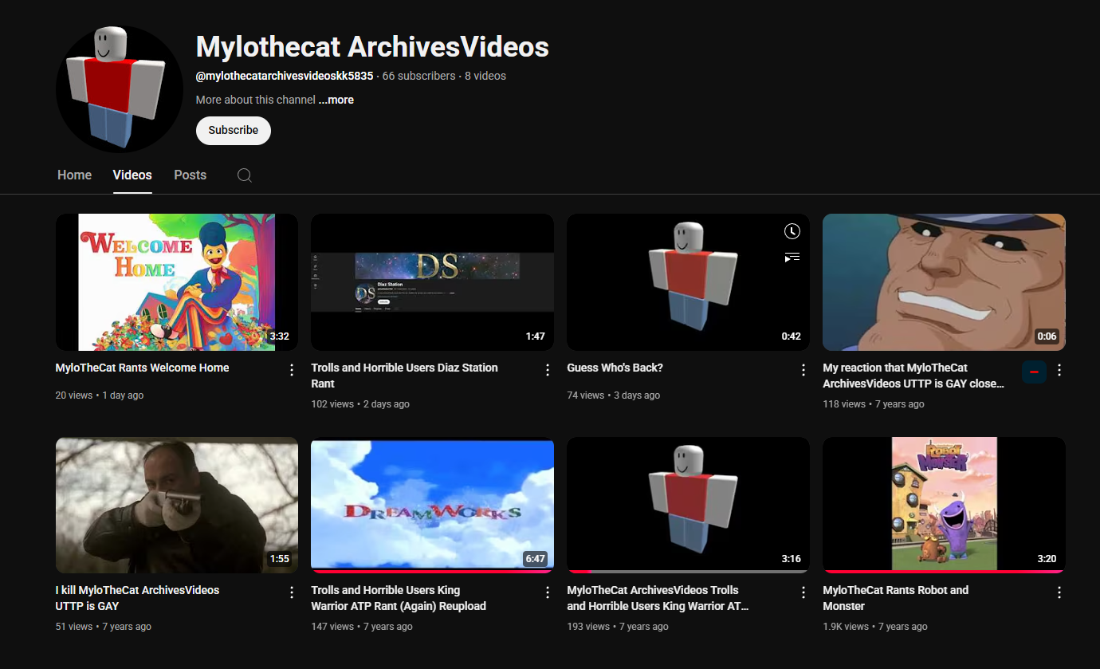The height and width of the screenshot is (669, 1100).
Task: Click red minus icon beside My reaction video
Action: [x=1034, y=372]
